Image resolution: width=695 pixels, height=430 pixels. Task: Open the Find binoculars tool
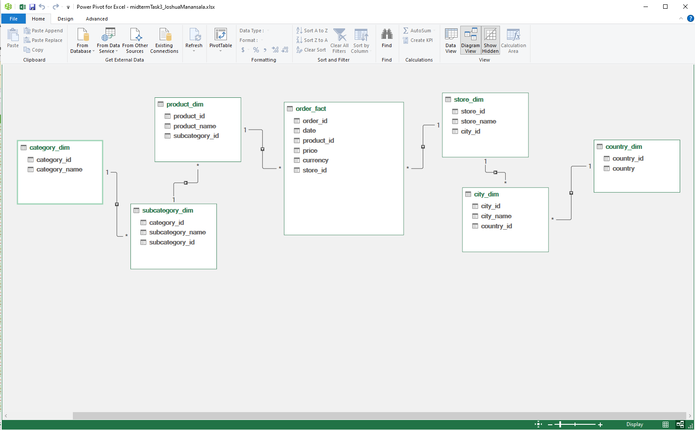[x=387, y=35]
